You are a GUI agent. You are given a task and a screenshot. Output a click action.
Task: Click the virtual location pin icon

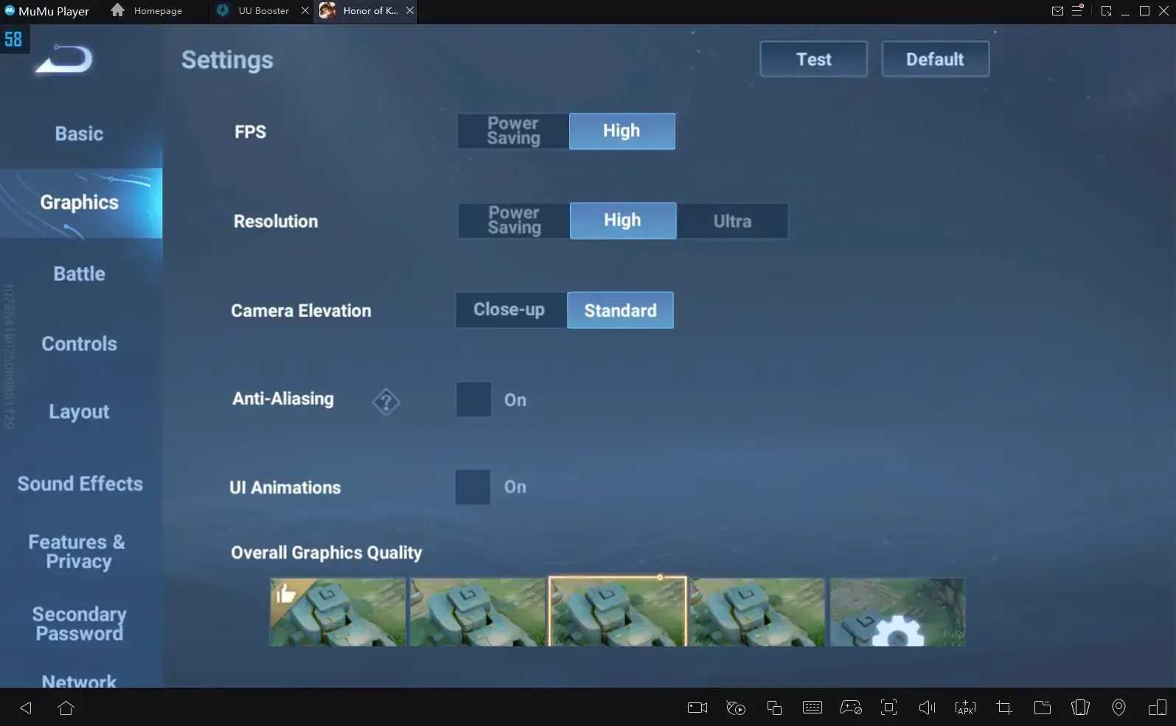1118,708
